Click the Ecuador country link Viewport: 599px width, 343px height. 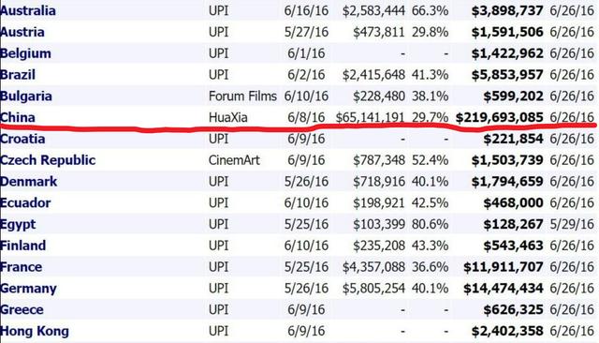(x=25, y=202)
